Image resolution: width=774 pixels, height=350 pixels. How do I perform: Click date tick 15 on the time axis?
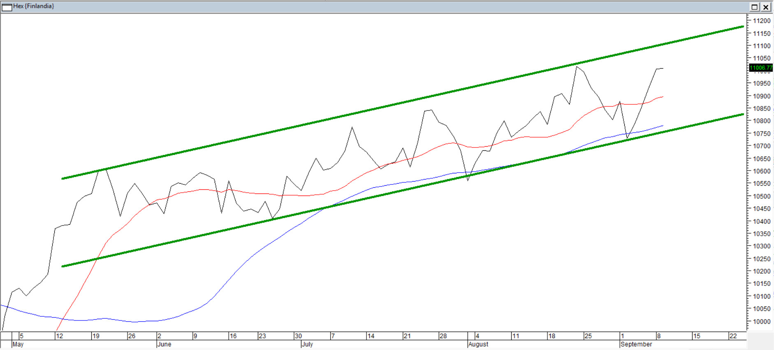coord(697,336)
